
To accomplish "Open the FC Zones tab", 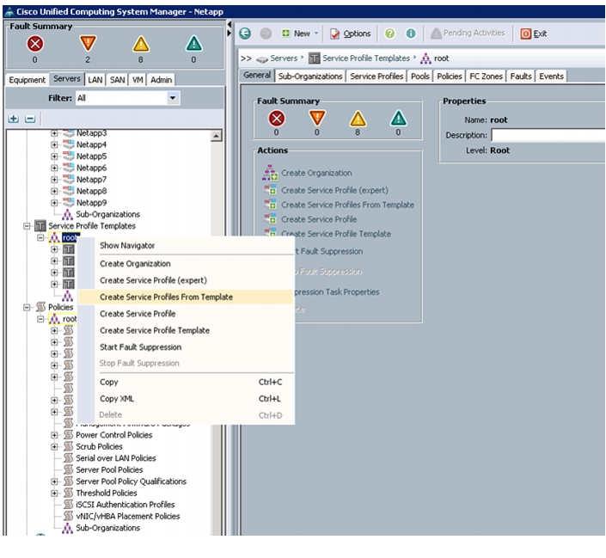I will (487, 77).
